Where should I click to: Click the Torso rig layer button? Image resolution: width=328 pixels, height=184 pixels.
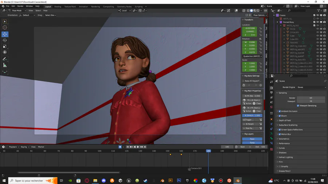coord(252,143)
